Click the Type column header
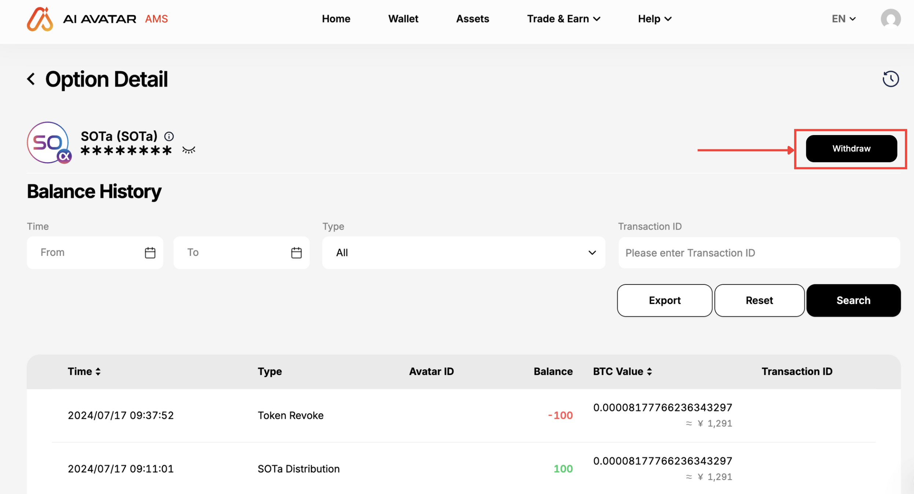This screenshot has height=494, width=914. coord(270,371)
